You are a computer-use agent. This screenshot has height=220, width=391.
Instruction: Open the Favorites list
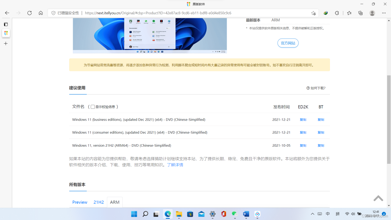[349, 13]
